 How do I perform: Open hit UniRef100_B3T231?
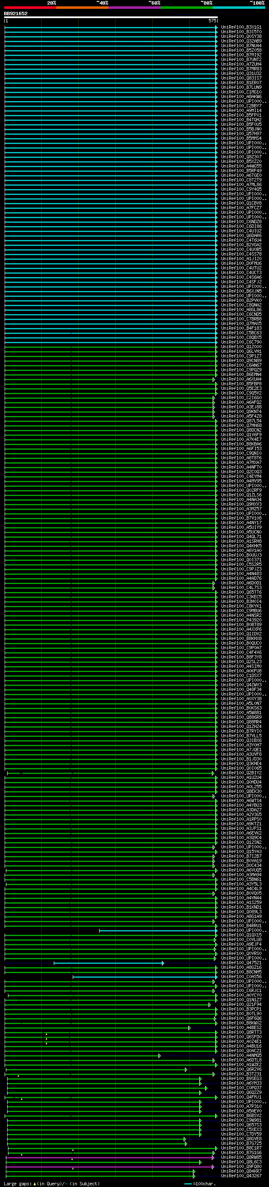[x=241, y=1074]
